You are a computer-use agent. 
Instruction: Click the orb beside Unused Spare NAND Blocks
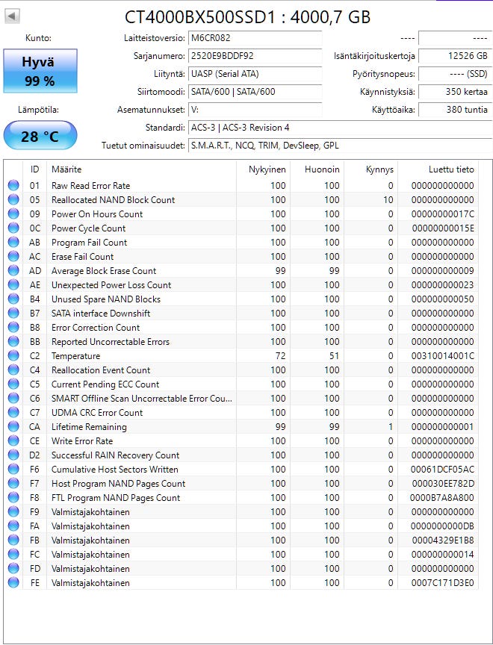click(13, 299)
